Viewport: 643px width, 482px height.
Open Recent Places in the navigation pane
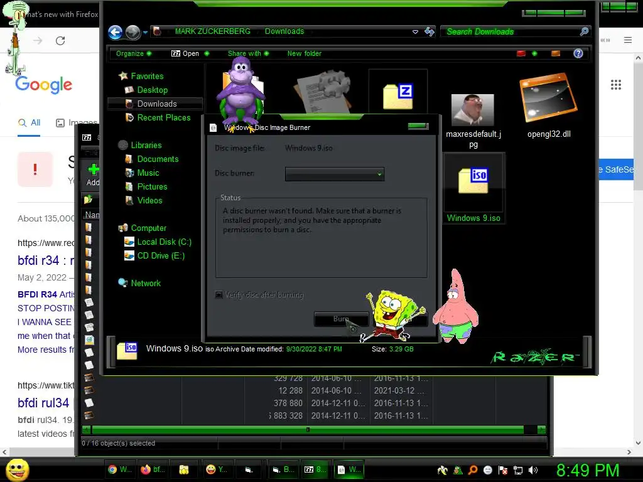[164, 117]
